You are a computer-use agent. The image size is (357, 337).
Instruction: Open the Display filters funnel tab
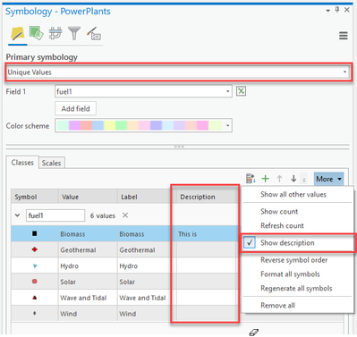pyautogui.click(x=74, y=33)
